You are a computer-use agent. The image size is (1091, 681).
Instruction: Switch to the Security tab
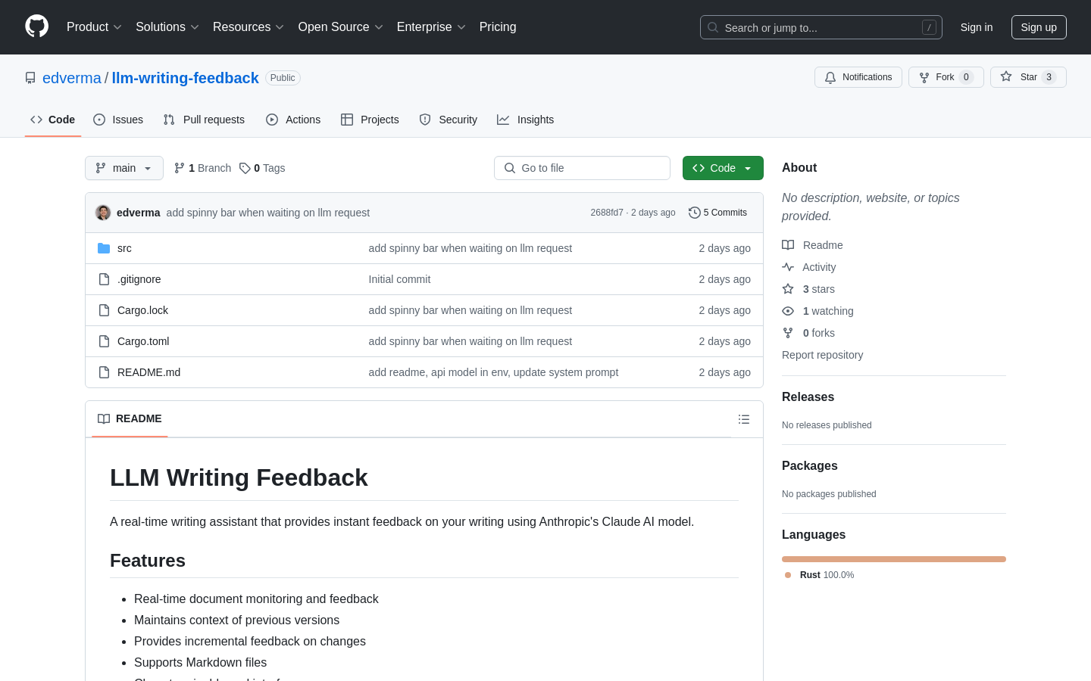449,120
